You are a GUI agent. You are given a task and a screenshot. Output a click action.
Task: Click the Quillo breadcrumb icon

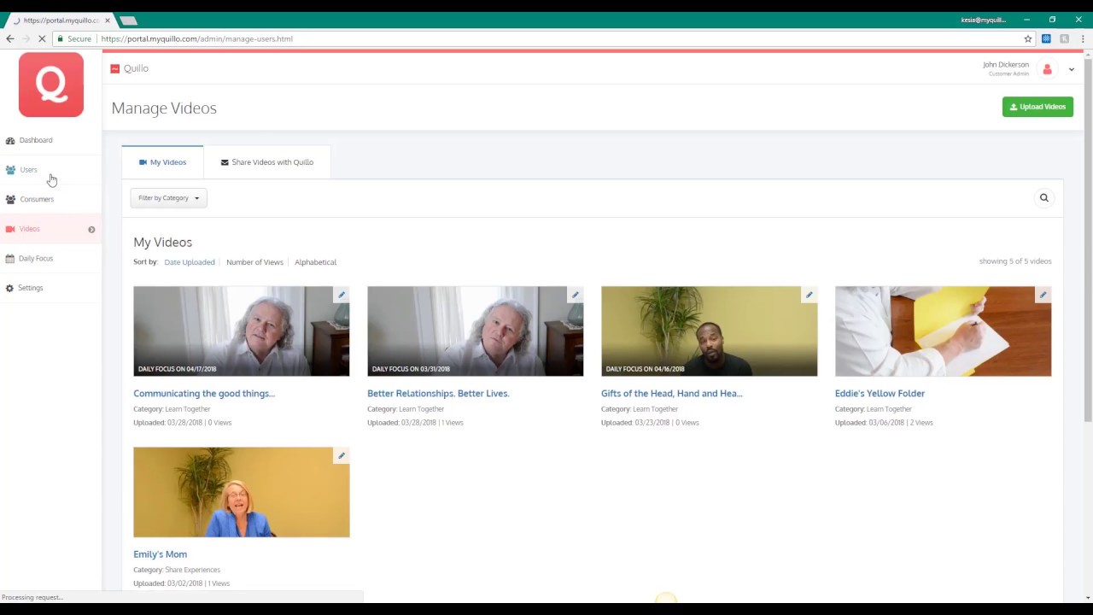[x=115, y=68]
